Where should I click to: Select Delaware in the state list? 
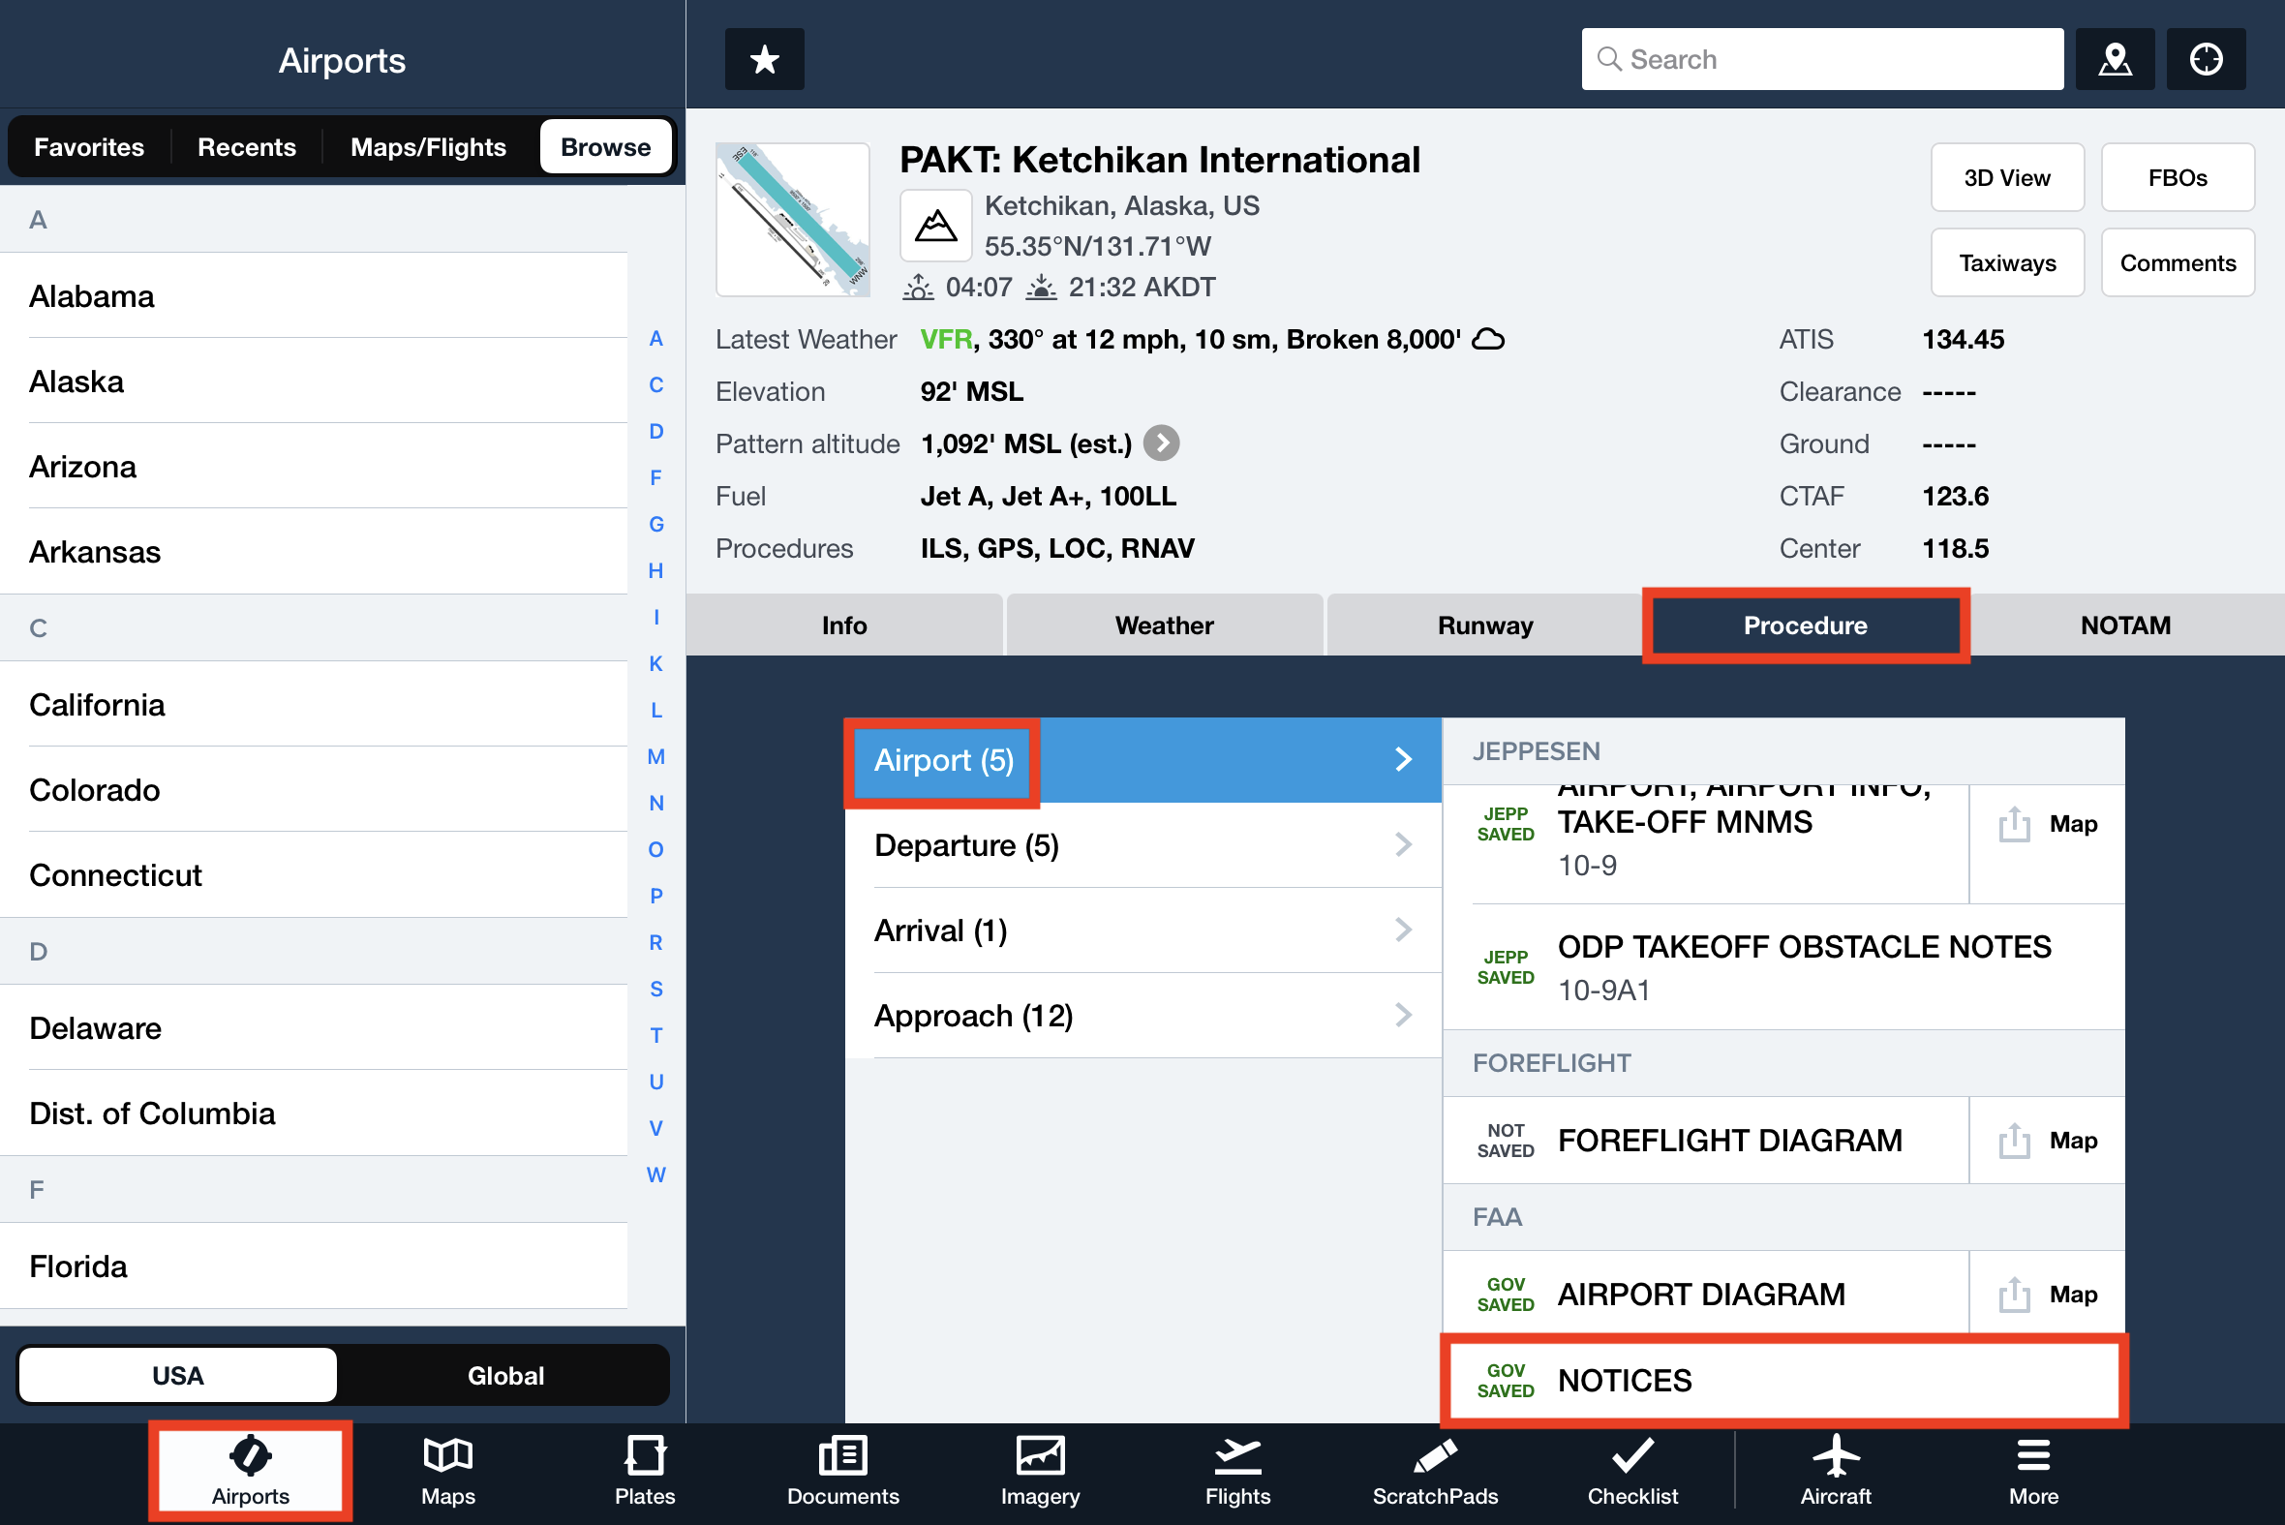click(313, 1028)
